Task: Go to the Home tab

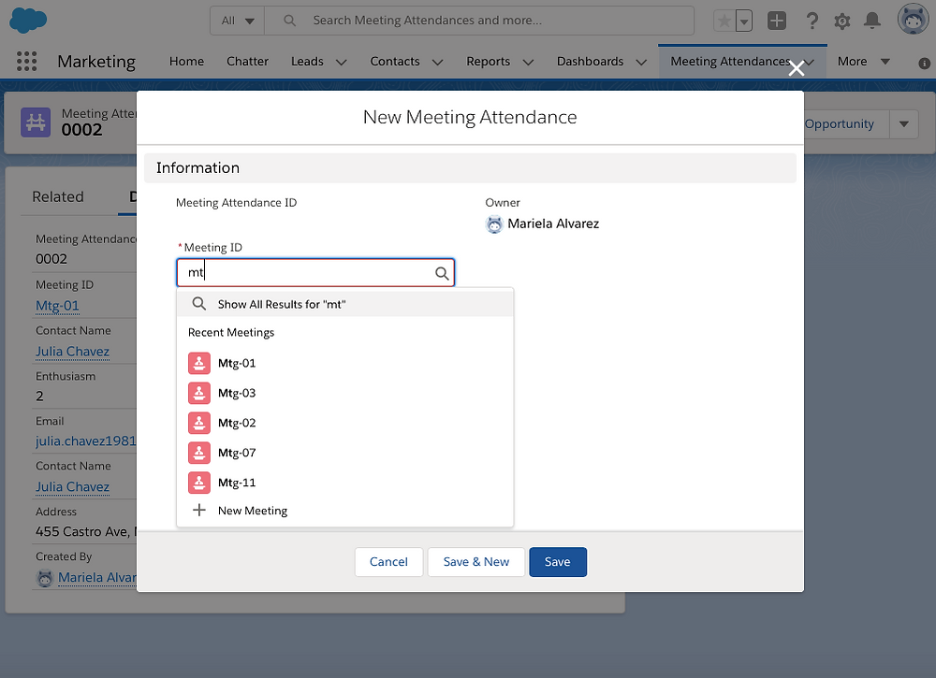Action: pyautogui.click(x=186, y=62)
